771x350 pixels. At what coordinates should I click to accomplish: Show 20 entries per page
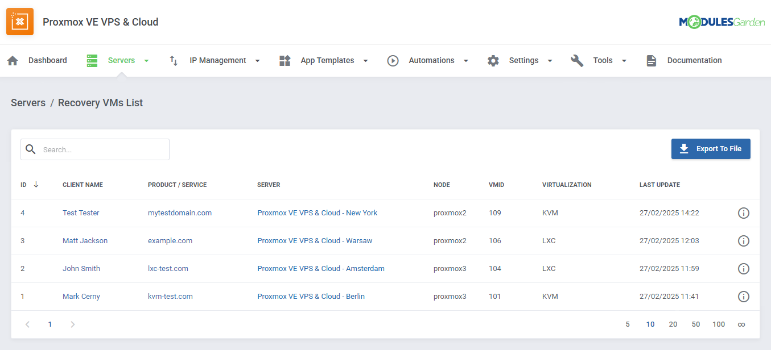tap(673, 324)
